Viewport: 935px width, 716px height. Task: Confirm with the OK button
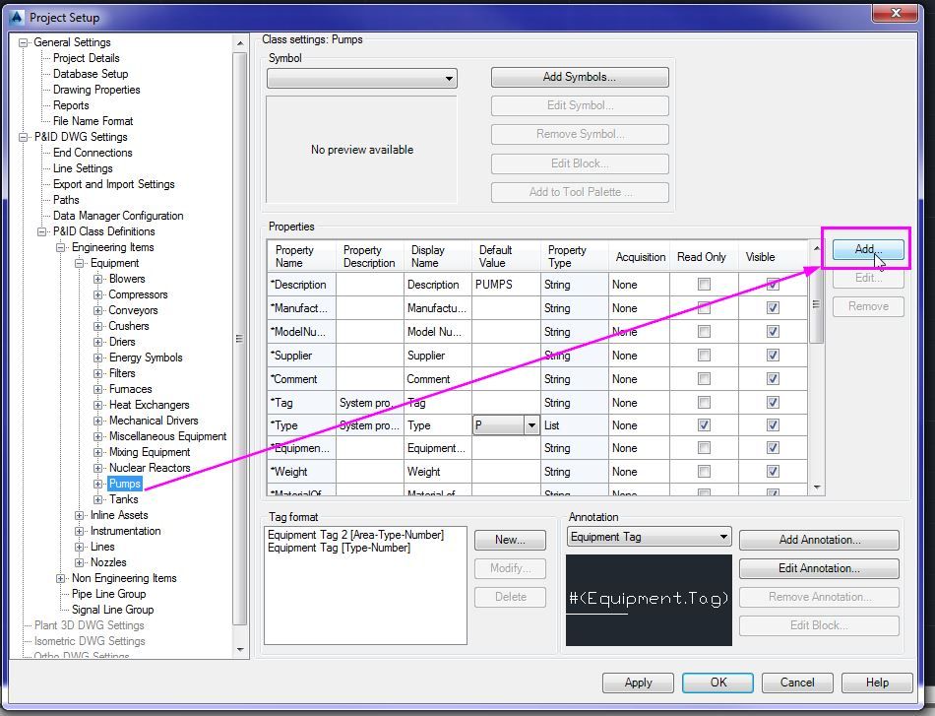717,683
